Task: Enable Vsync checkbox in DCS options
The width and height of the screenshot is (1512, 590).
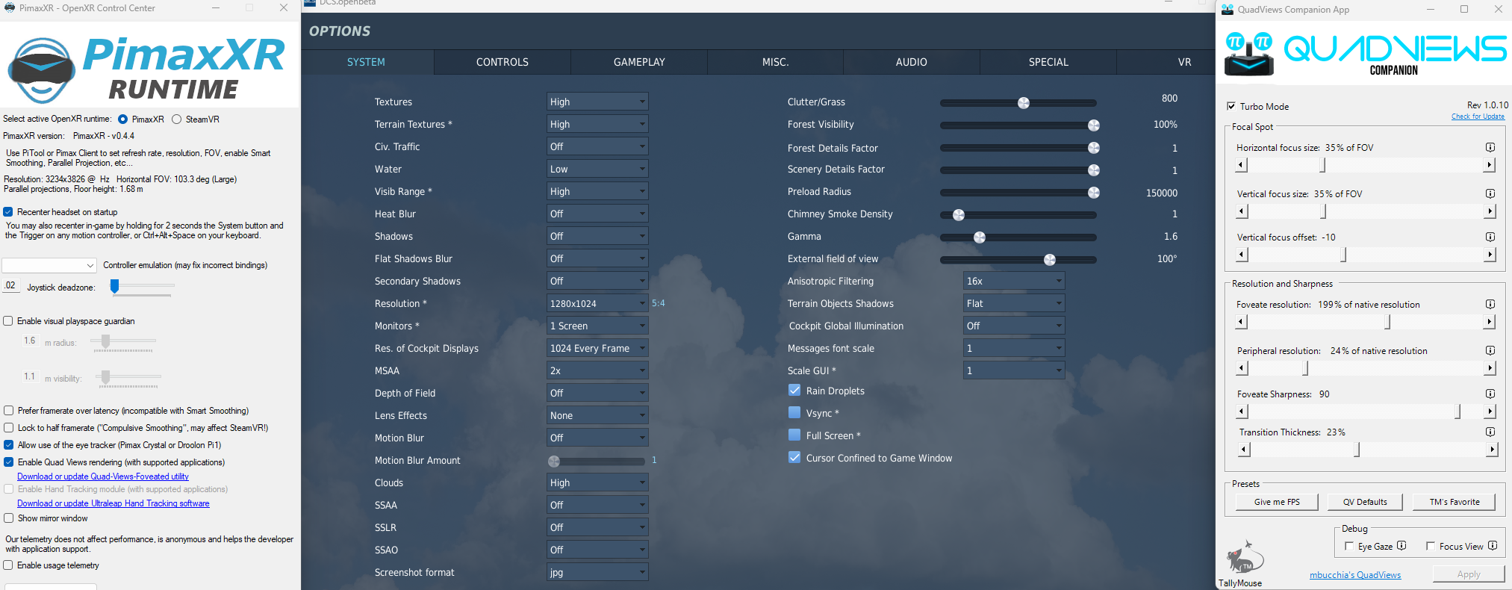Action: click(794, 413)
